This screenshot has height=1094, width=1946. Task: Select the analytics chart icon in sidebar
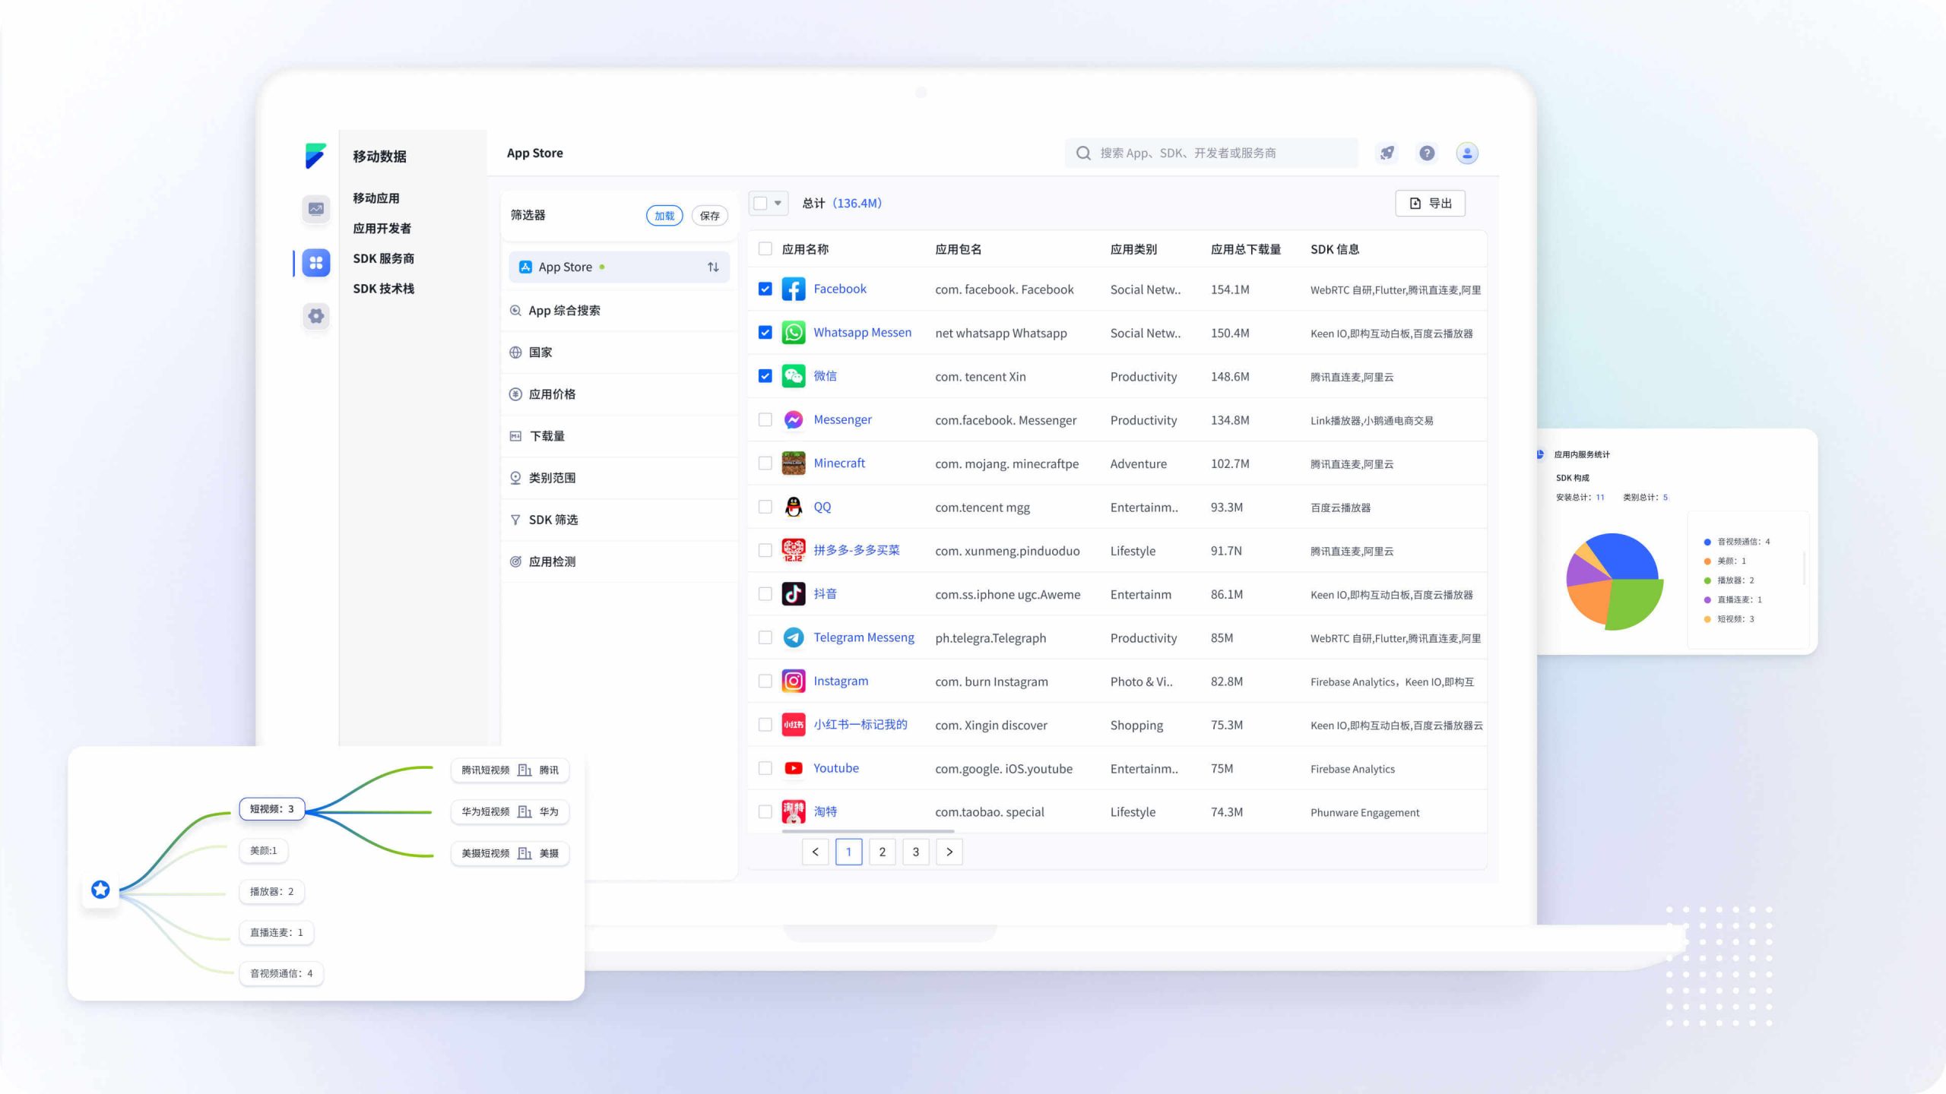[x=315, y=210]
